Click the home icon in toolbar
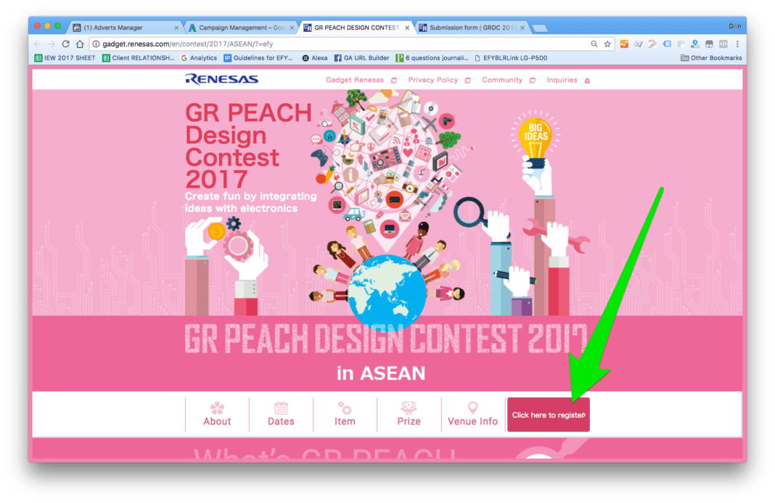The width and height of the screenshot is (775, 503). click(80, 44)
